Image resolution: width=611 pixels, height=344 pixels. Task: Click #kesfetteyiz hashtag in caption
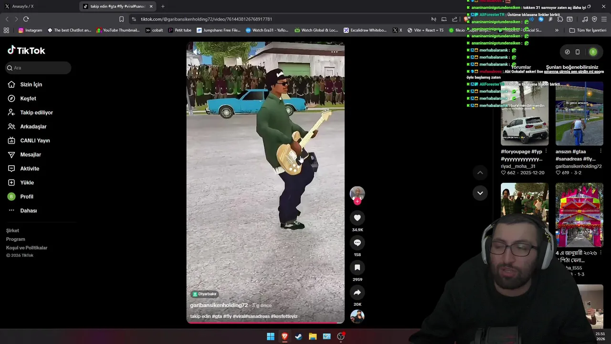[x=284, y=316]
